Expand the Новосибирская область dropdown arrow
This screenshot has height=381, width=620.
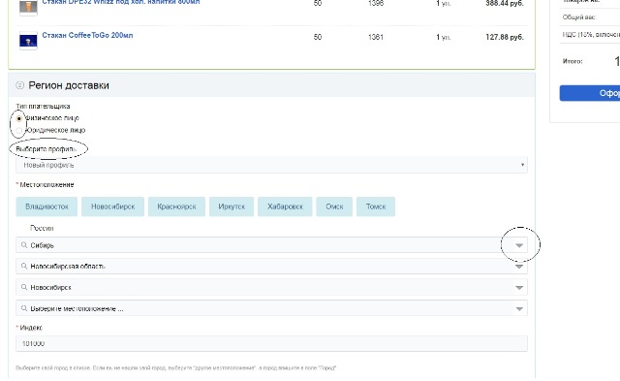pos(519,267)
